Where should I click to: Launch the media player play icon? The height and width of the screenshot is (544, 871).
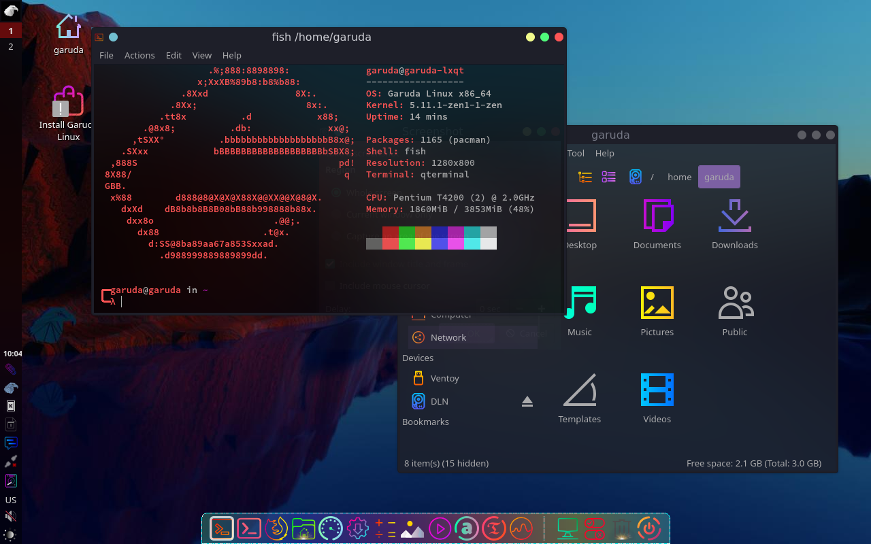pyautogui.click(x=440, y=528)
